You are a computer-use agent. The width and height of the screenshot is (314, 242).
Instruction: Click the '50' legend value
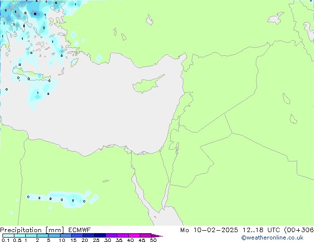[x=153, y=240]
